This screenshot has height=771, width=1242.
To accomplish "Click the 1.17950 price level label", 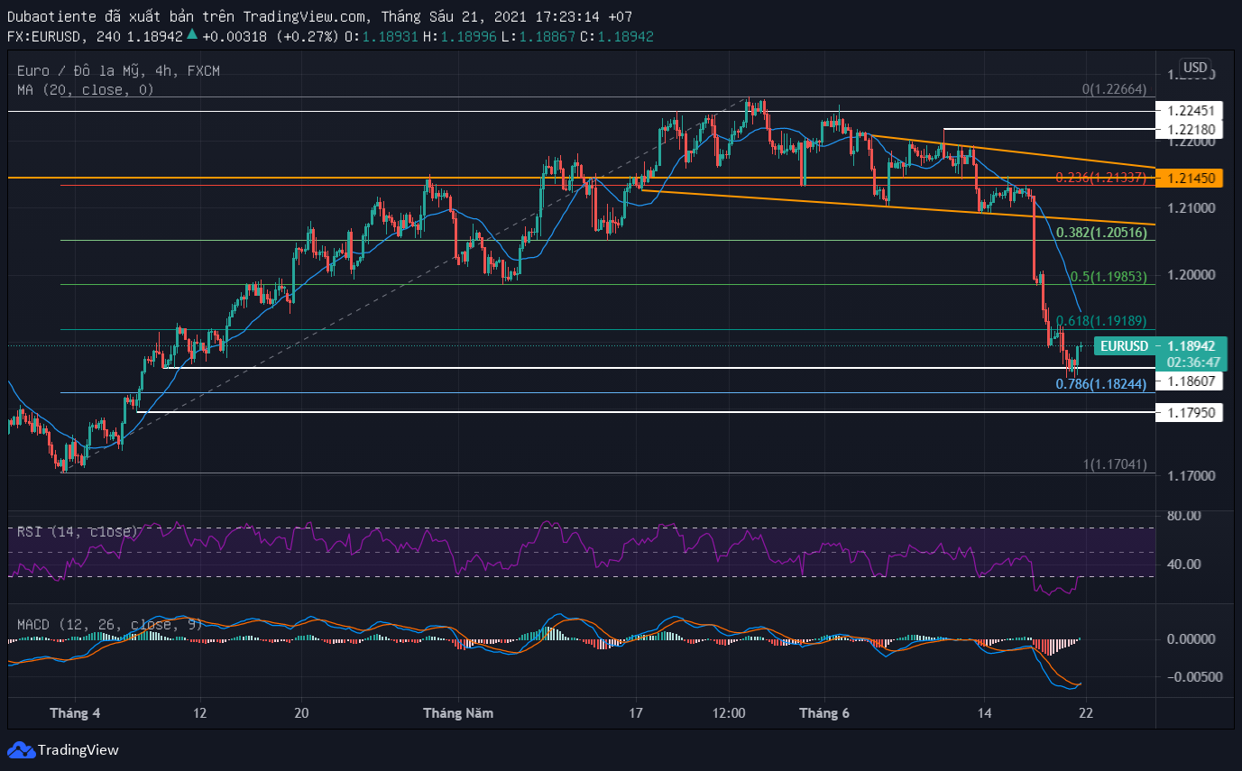I will [1191, 412].
